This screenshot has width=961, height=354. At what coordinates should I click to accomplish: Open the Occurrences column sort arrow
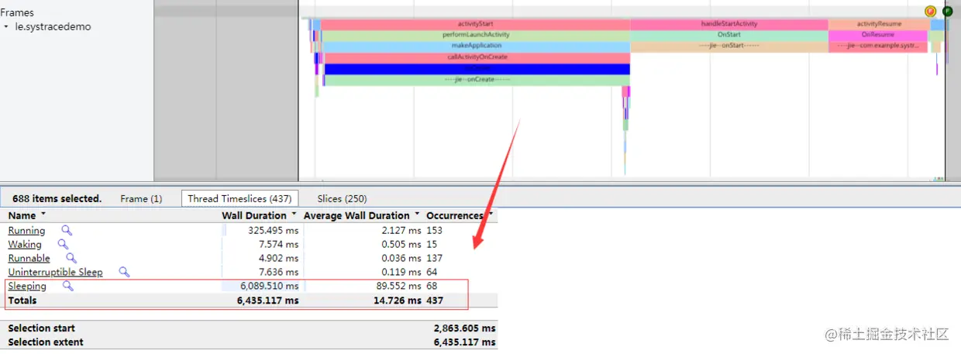pos(491,215)
